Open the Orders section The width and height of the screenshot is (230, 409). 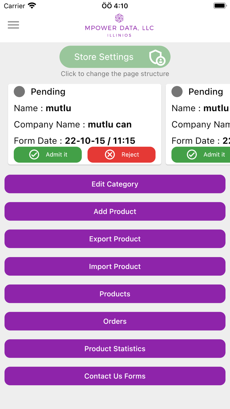point(115,321)
